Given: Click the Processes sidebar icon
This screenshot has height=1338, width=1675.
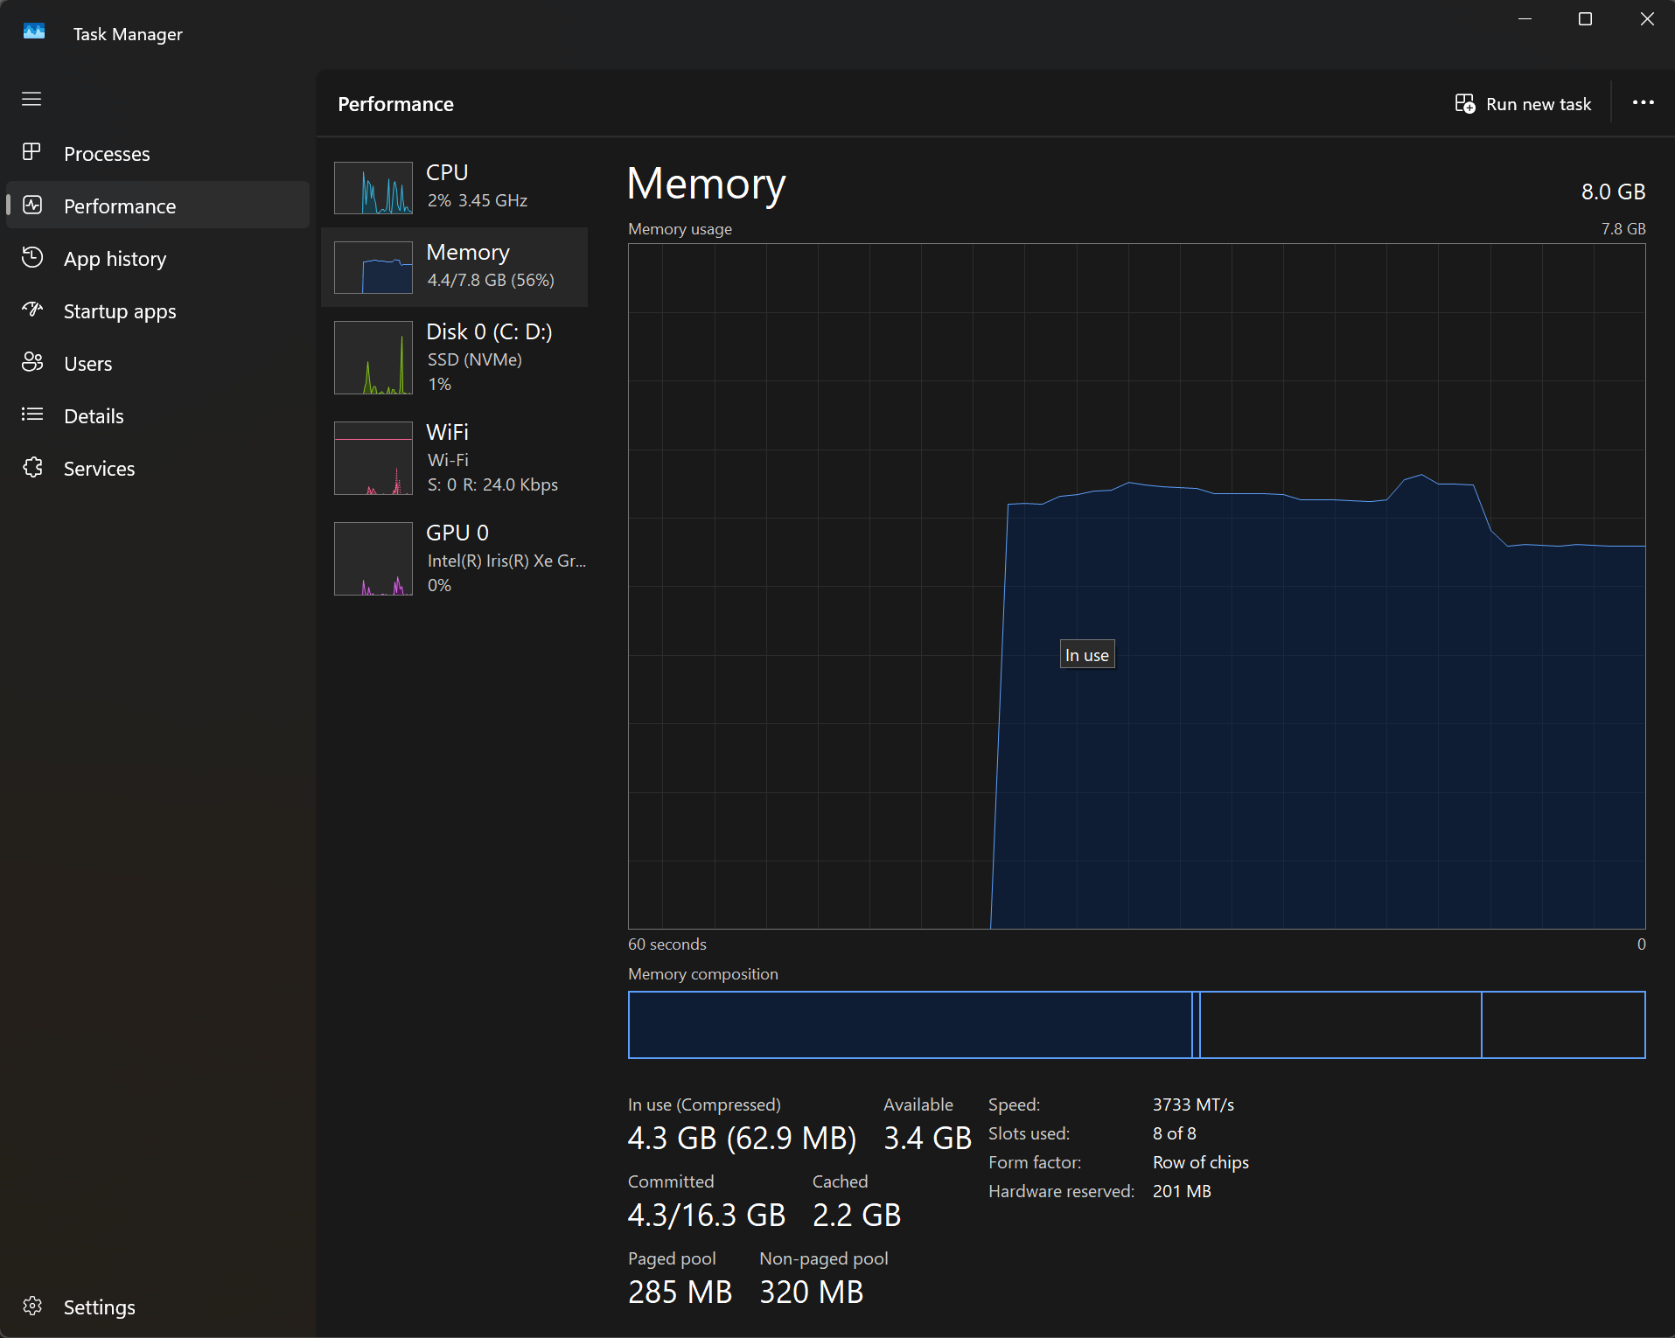Looking at the screenshot, I should coord(31,152).
